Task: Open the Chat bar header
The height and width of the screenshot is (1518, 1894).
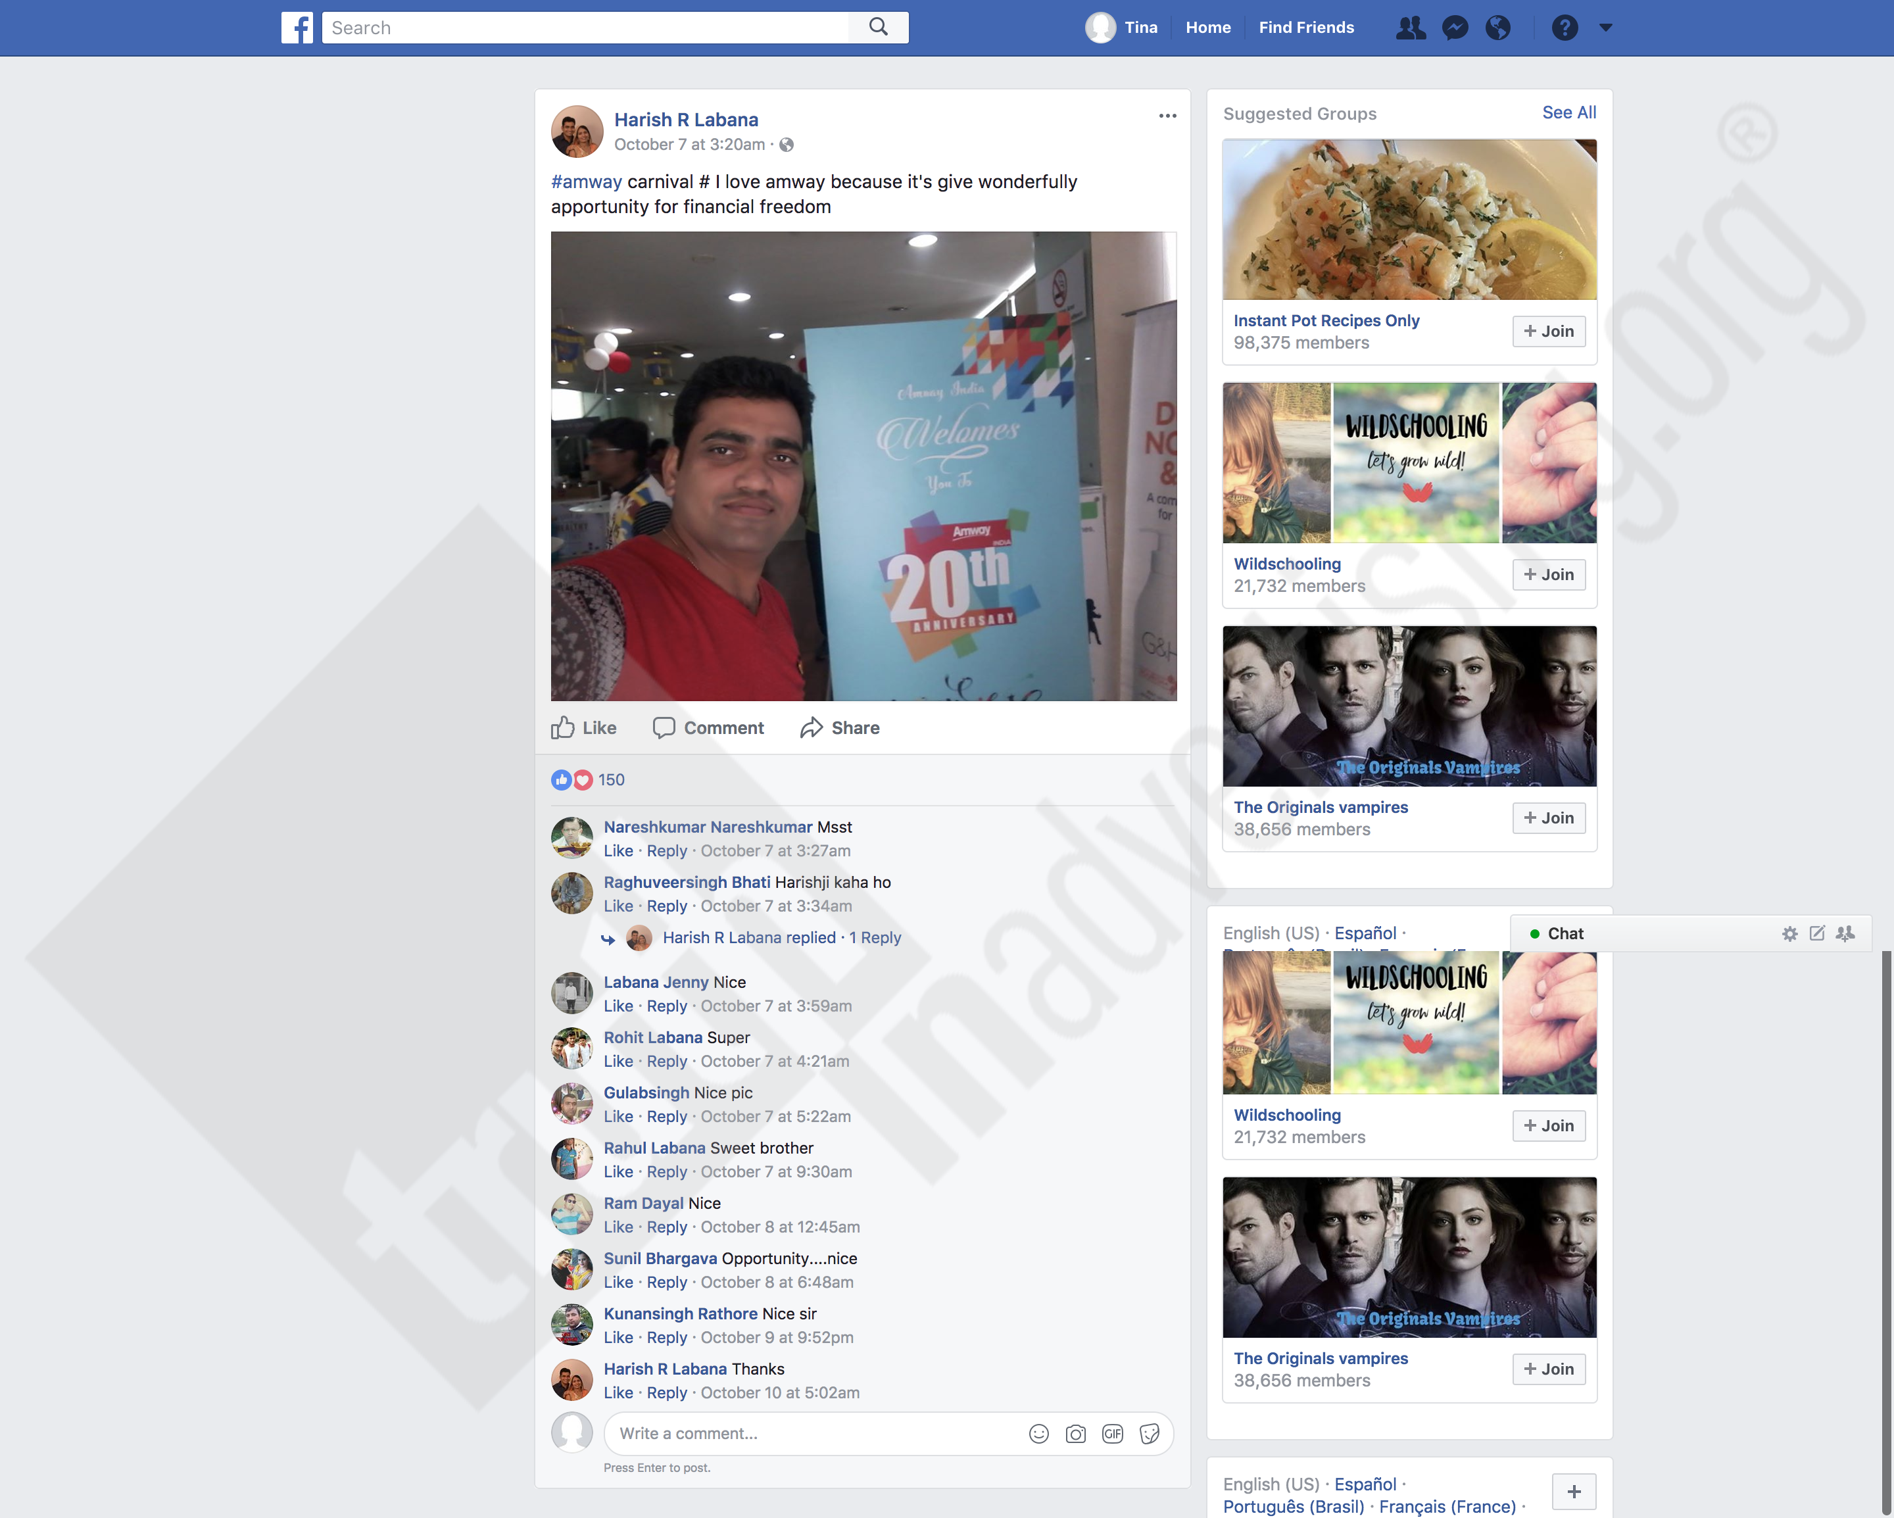Action: click(1690, 933)
